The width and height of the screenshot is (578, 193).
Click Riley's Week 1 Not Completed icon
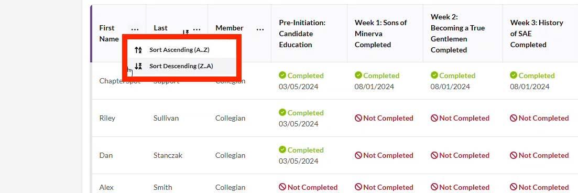pyautogui.click(x=358, y=118)
